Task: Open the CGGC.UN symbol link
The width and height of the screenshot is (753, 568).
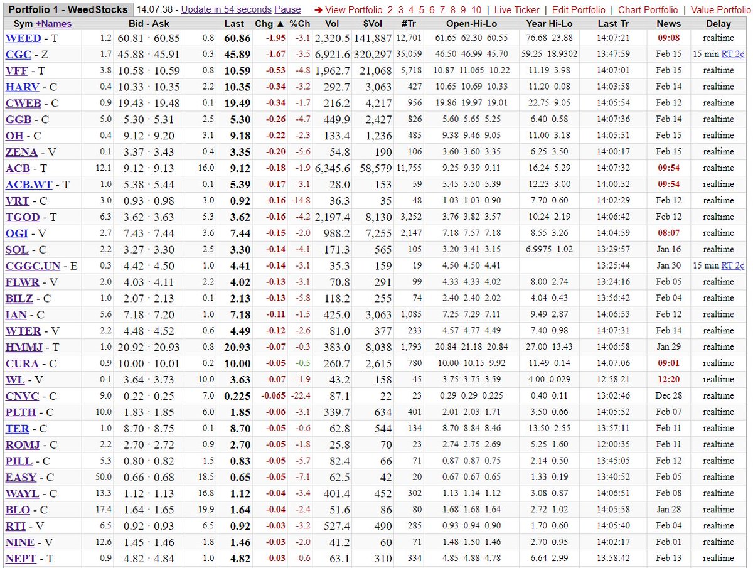Action: pyautogui.click(x=33, y=266)
